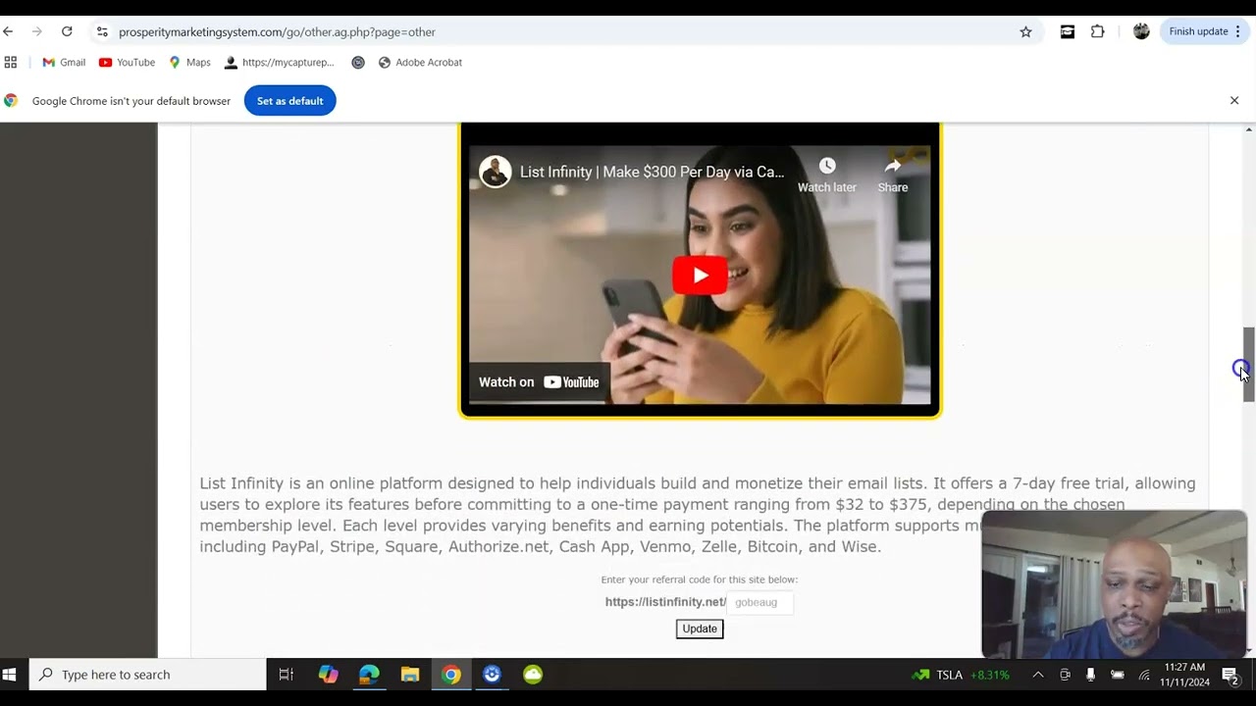Switch to Google Chrome on the taskbar
The height and width of the screenshot is (706, 1256).
tap(451, 675)
